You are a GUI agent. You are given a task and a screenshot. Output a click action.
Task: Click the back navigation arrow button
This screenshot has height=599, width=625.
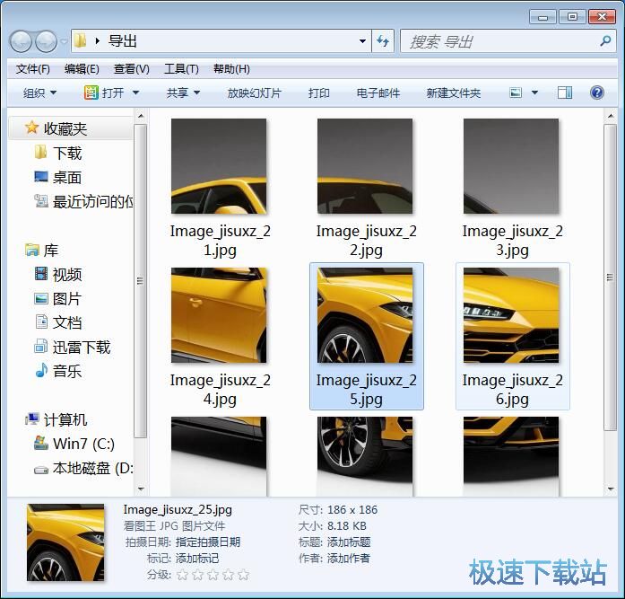click(x=21, y=41)
